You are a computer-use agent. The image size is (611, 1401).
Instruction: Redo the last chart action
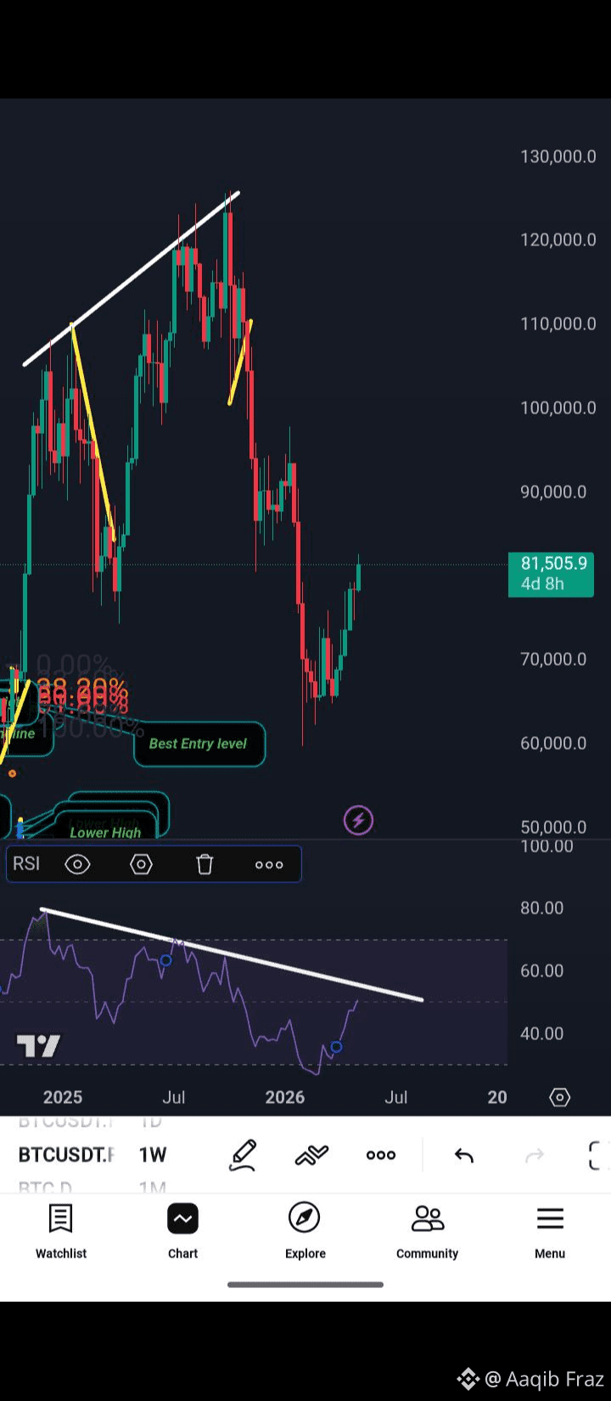pos(534,1155)
